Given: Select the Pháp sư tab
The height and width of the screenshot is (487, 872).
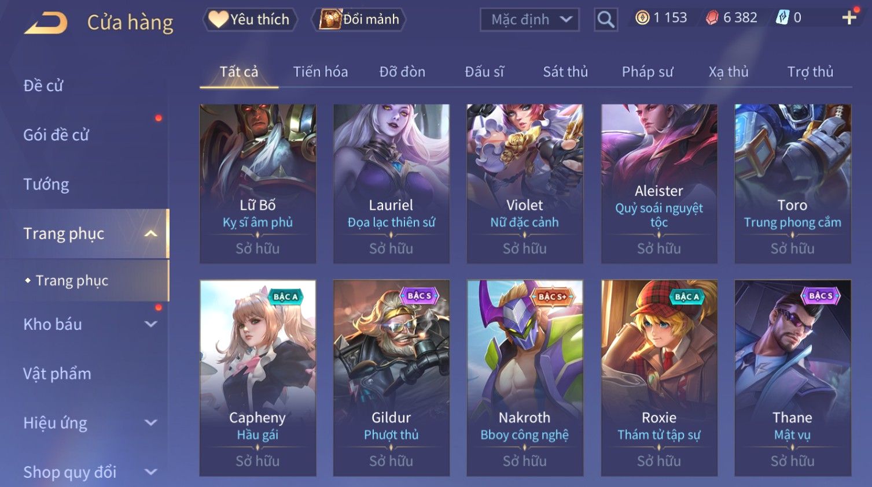Looking at the screenshot, I should [x=647, y=72].
